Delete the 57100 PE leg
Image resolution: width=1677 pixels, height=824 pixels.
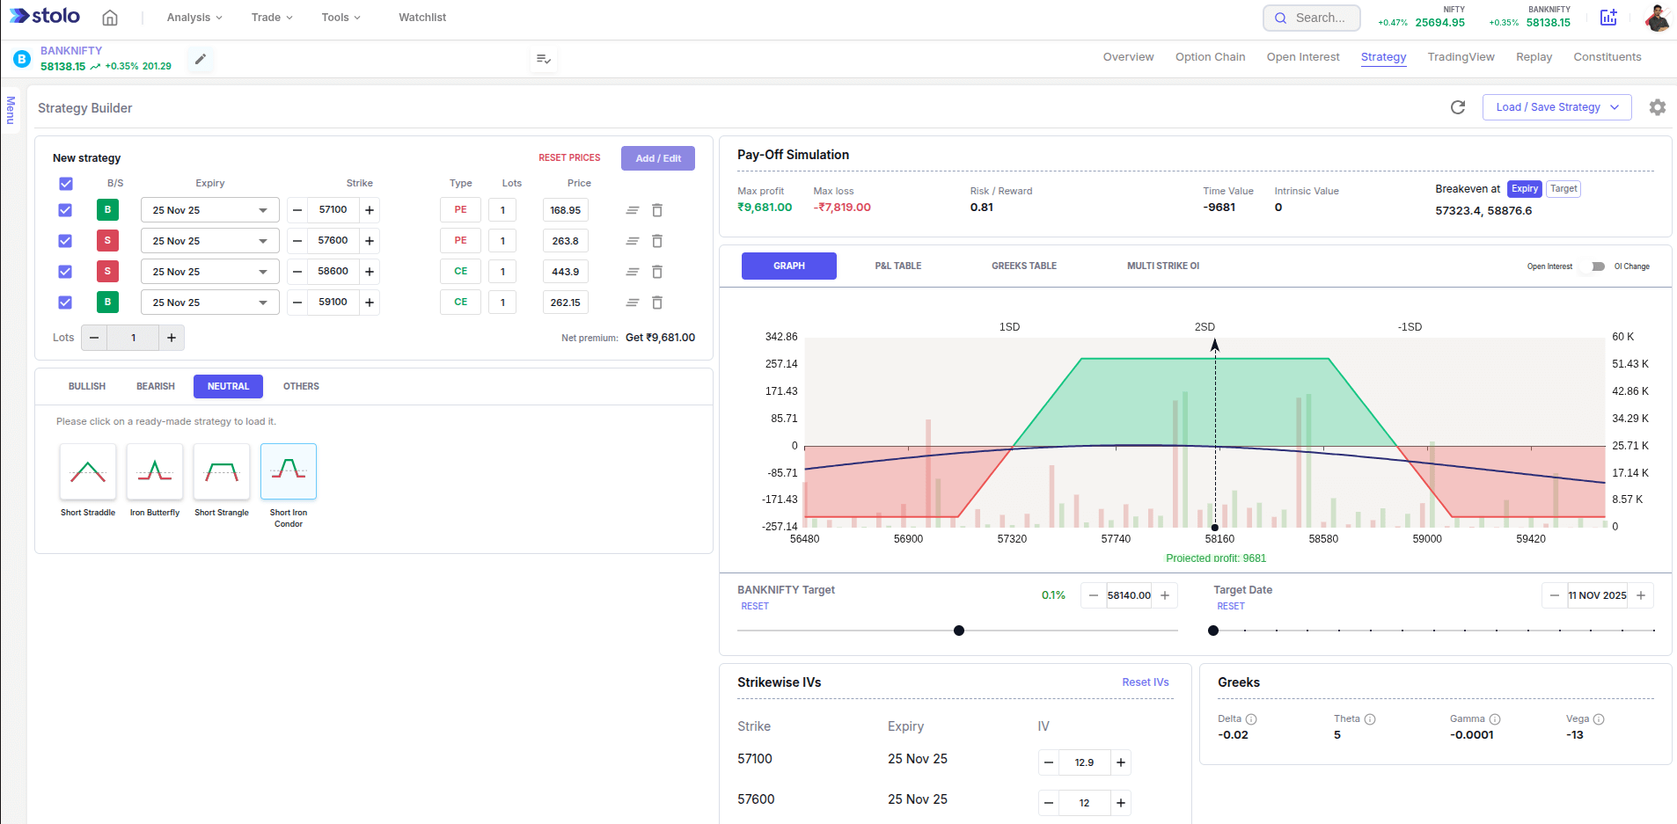pyautogui.click(x=657, y=210)
